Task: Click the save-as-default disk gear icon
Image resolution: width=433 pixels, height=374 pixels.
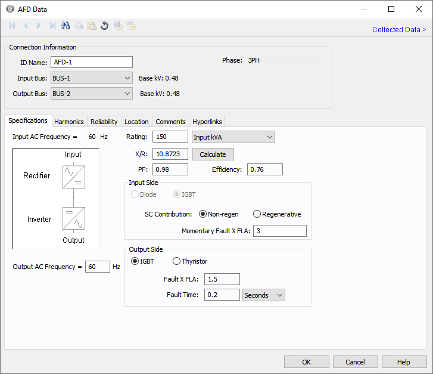Action: [x=118, y=26]
